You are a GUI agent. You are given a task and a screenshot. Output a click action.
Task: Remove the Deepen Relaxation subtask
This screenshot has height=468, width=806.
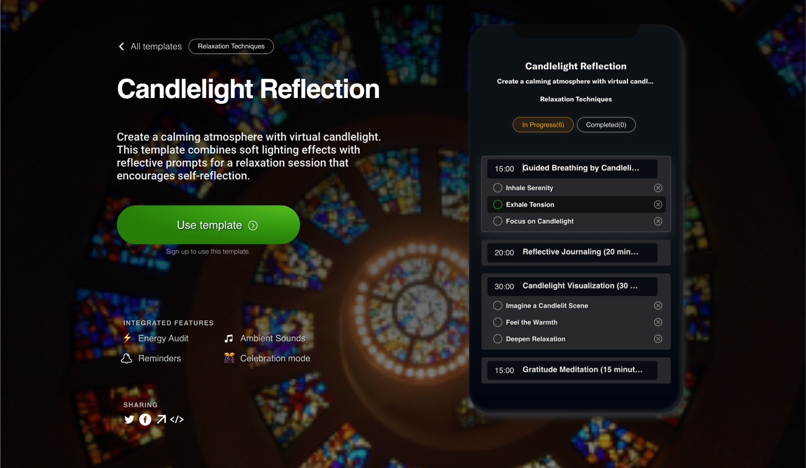point(658,339)
